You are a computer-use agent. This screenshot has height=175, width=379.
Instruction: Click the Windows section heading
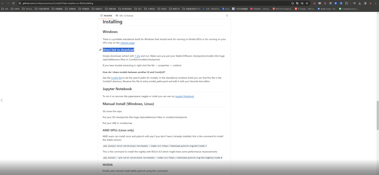click(x=110, y=32)
